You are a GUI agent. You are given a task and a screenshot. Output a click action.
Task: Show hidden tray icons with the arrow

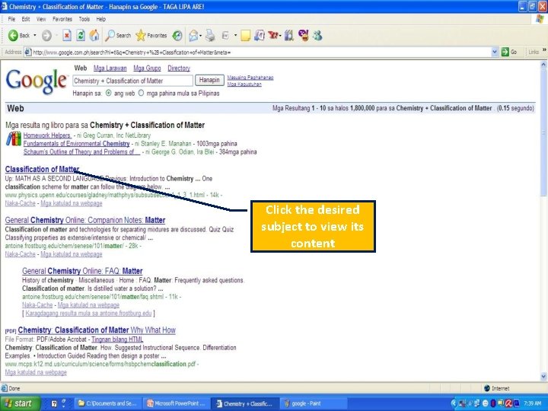pyautogui.click(x=454, y=403)
